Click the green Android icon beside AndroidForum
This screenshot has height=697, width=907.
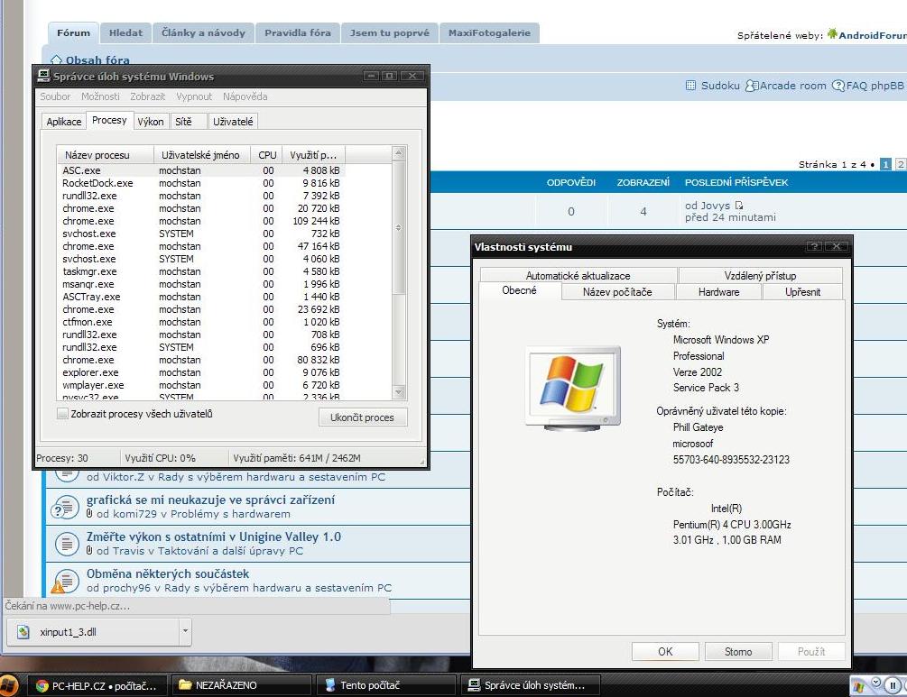click(x=831, y=35)
